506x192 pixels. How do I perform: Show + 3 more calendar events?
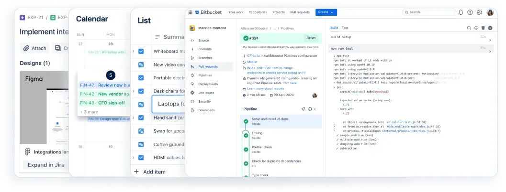pos(89,112)
